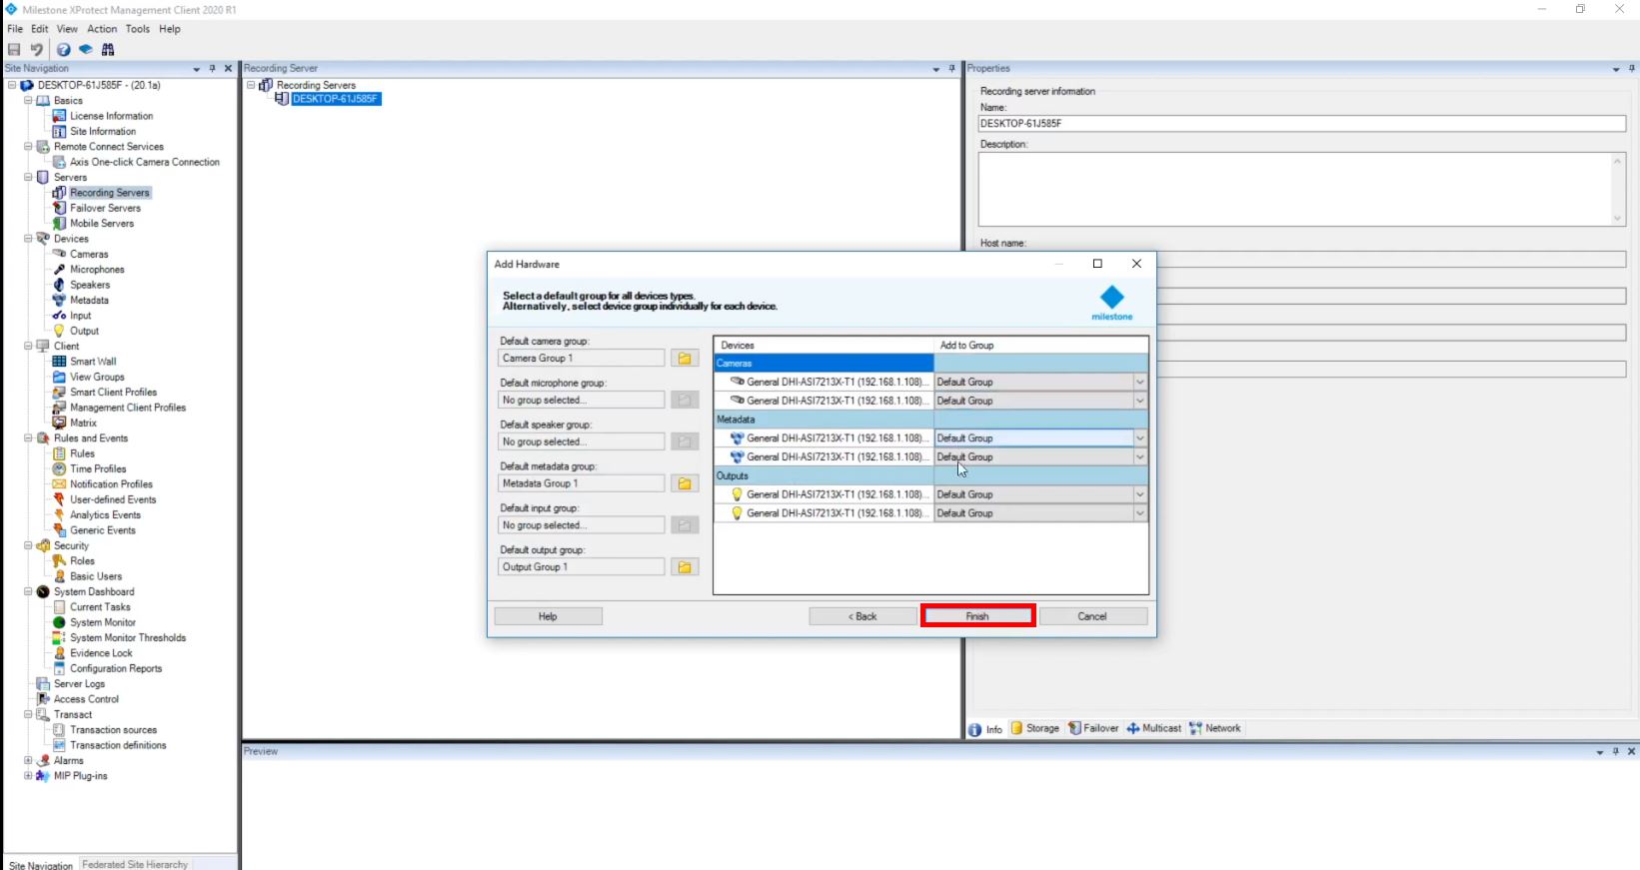Switch to Federated Site Hierarchy tab
Viewport: 1640px width, 870px height.
coord(135,865)
